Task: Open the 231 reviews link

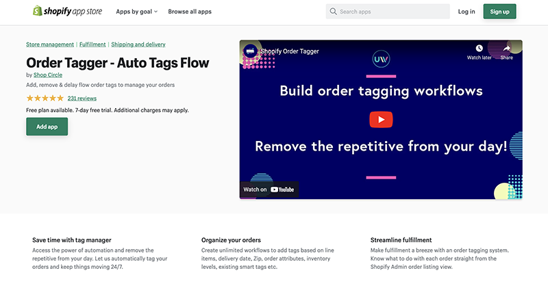Action: (82, 99)
